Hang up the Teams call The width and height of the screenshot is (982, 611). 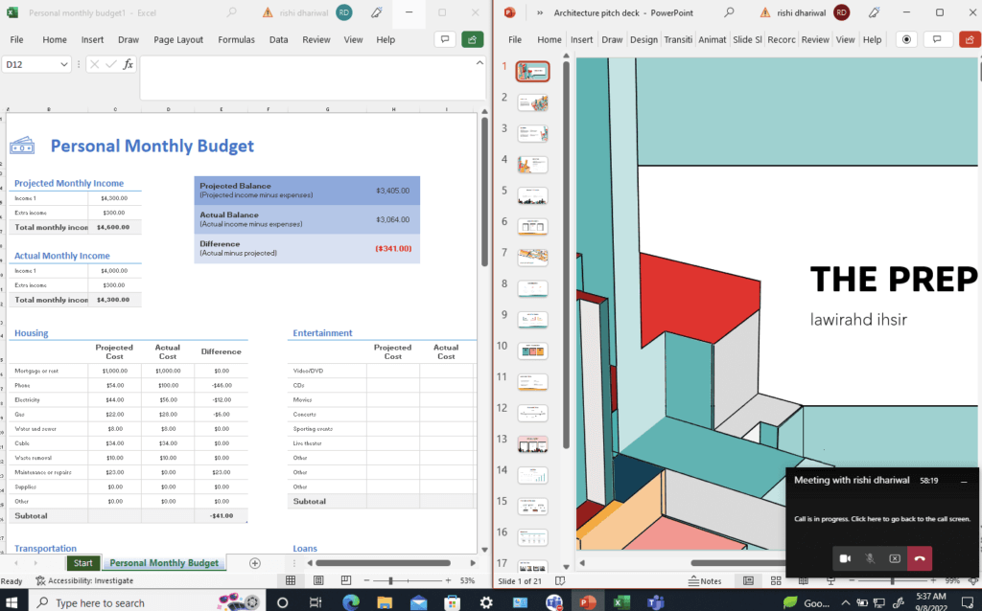pos(919,558)
